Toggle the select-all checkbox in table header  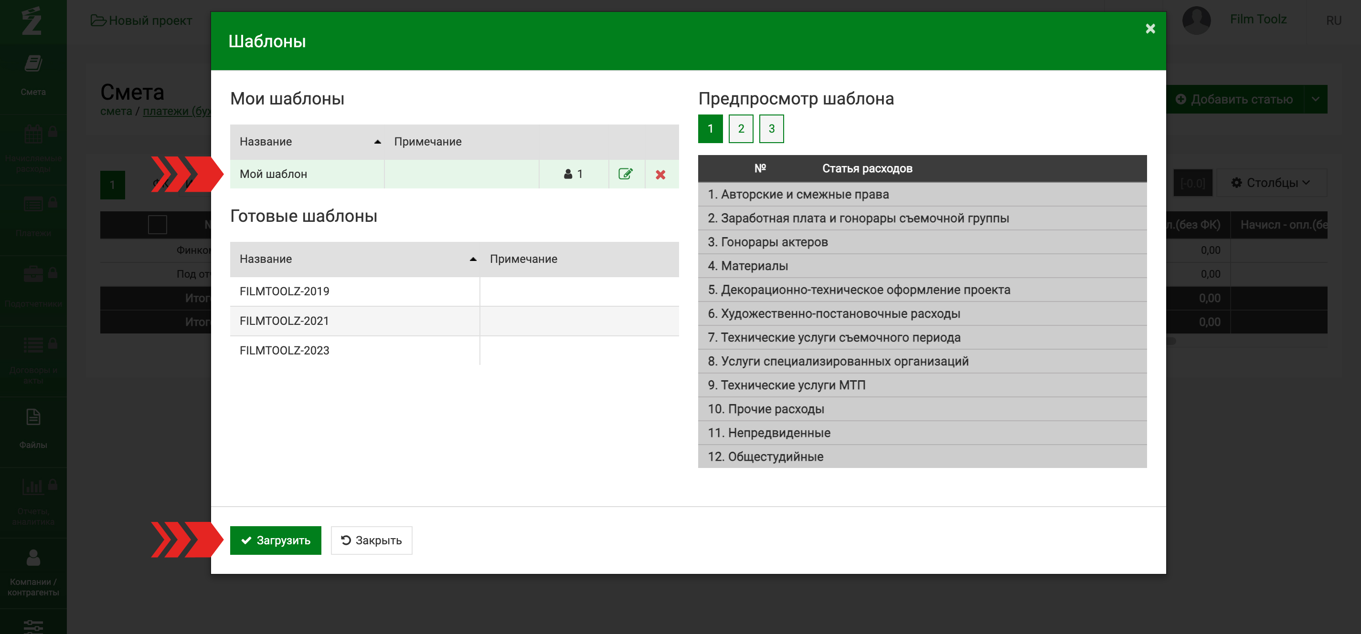point(158,224)
